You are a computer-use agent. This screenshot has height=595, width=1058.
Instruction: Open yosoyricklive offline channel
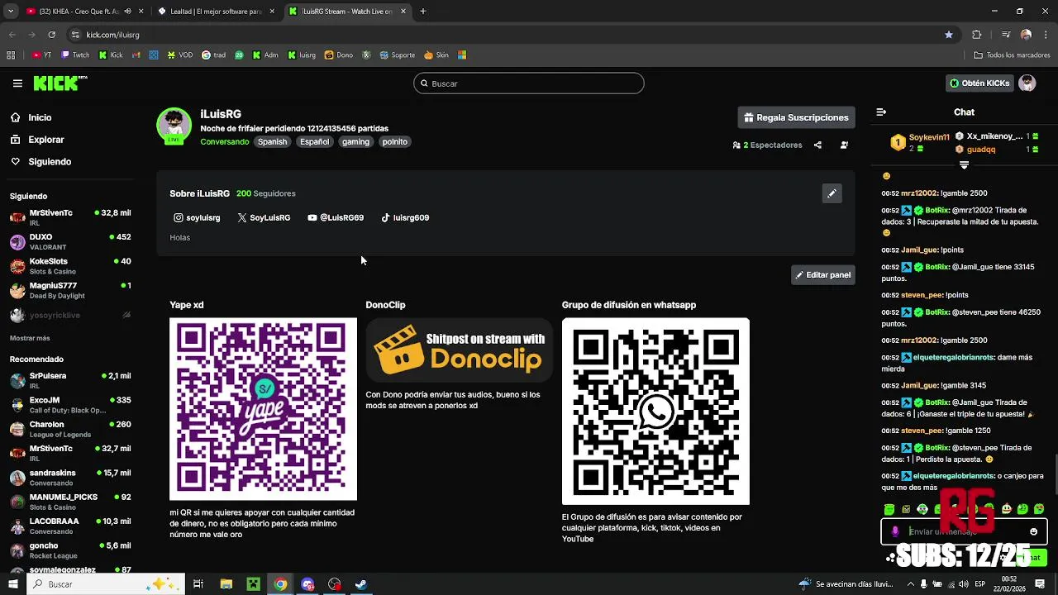tap(70, 315)
